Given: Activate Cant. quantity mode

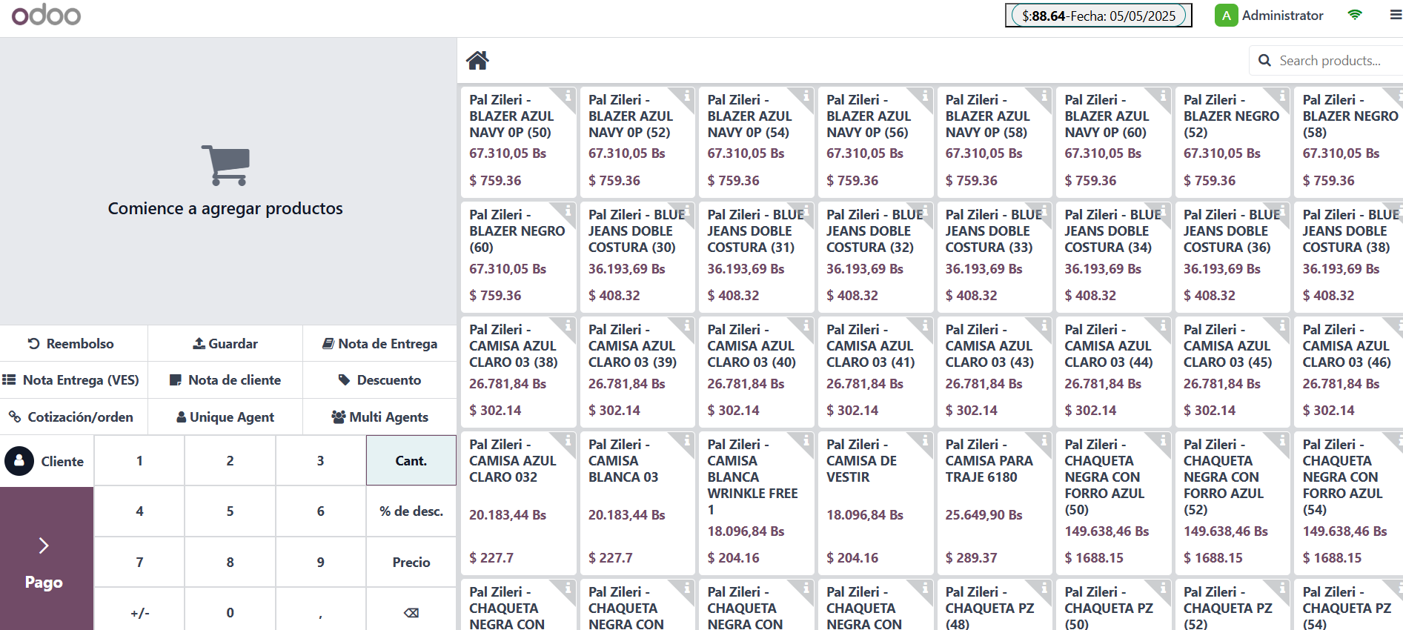Looking at the screenshot, I should point(411,460).
